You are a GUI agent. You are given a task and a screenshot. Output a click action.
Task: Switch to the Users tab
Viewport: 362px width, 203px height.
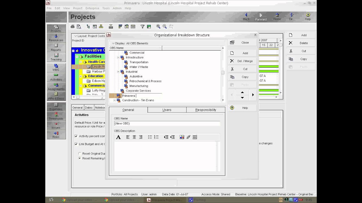[167, 110]
